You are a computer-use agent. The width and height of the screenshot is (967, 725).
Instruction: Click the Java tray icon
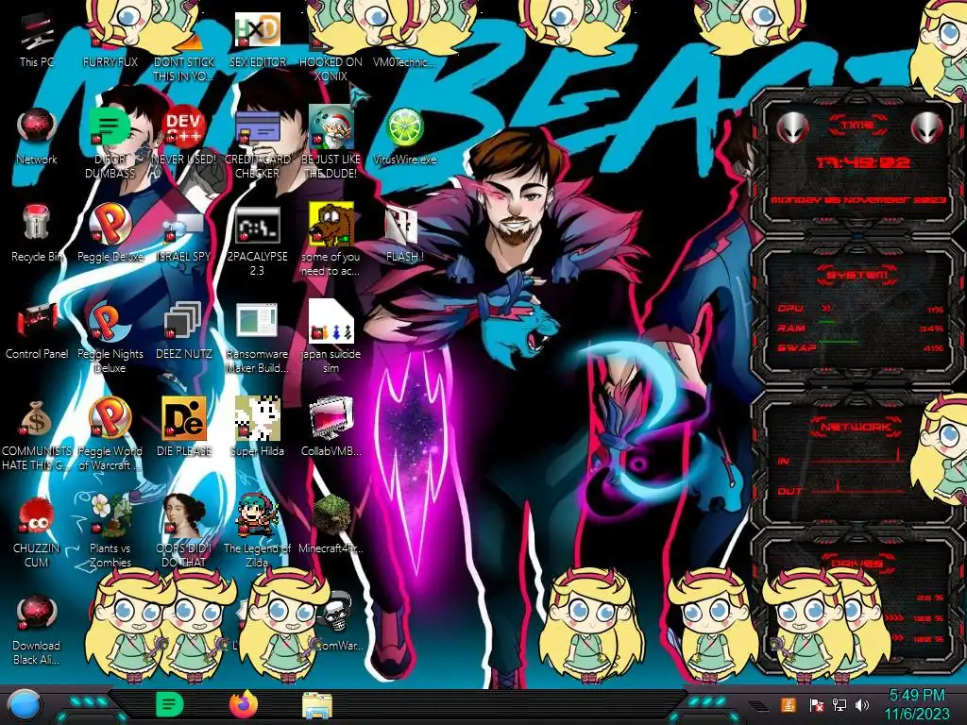click(x=789, y=704)
